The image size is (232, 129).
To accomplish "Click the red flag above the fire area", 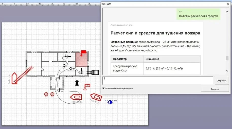I will click(84, 52).
